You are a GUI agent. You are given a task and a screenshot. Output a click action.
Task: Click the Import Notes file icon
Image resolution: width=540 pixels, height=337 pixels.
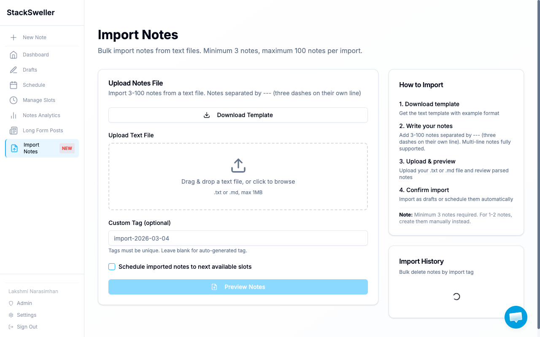click(x=13, y=148)
